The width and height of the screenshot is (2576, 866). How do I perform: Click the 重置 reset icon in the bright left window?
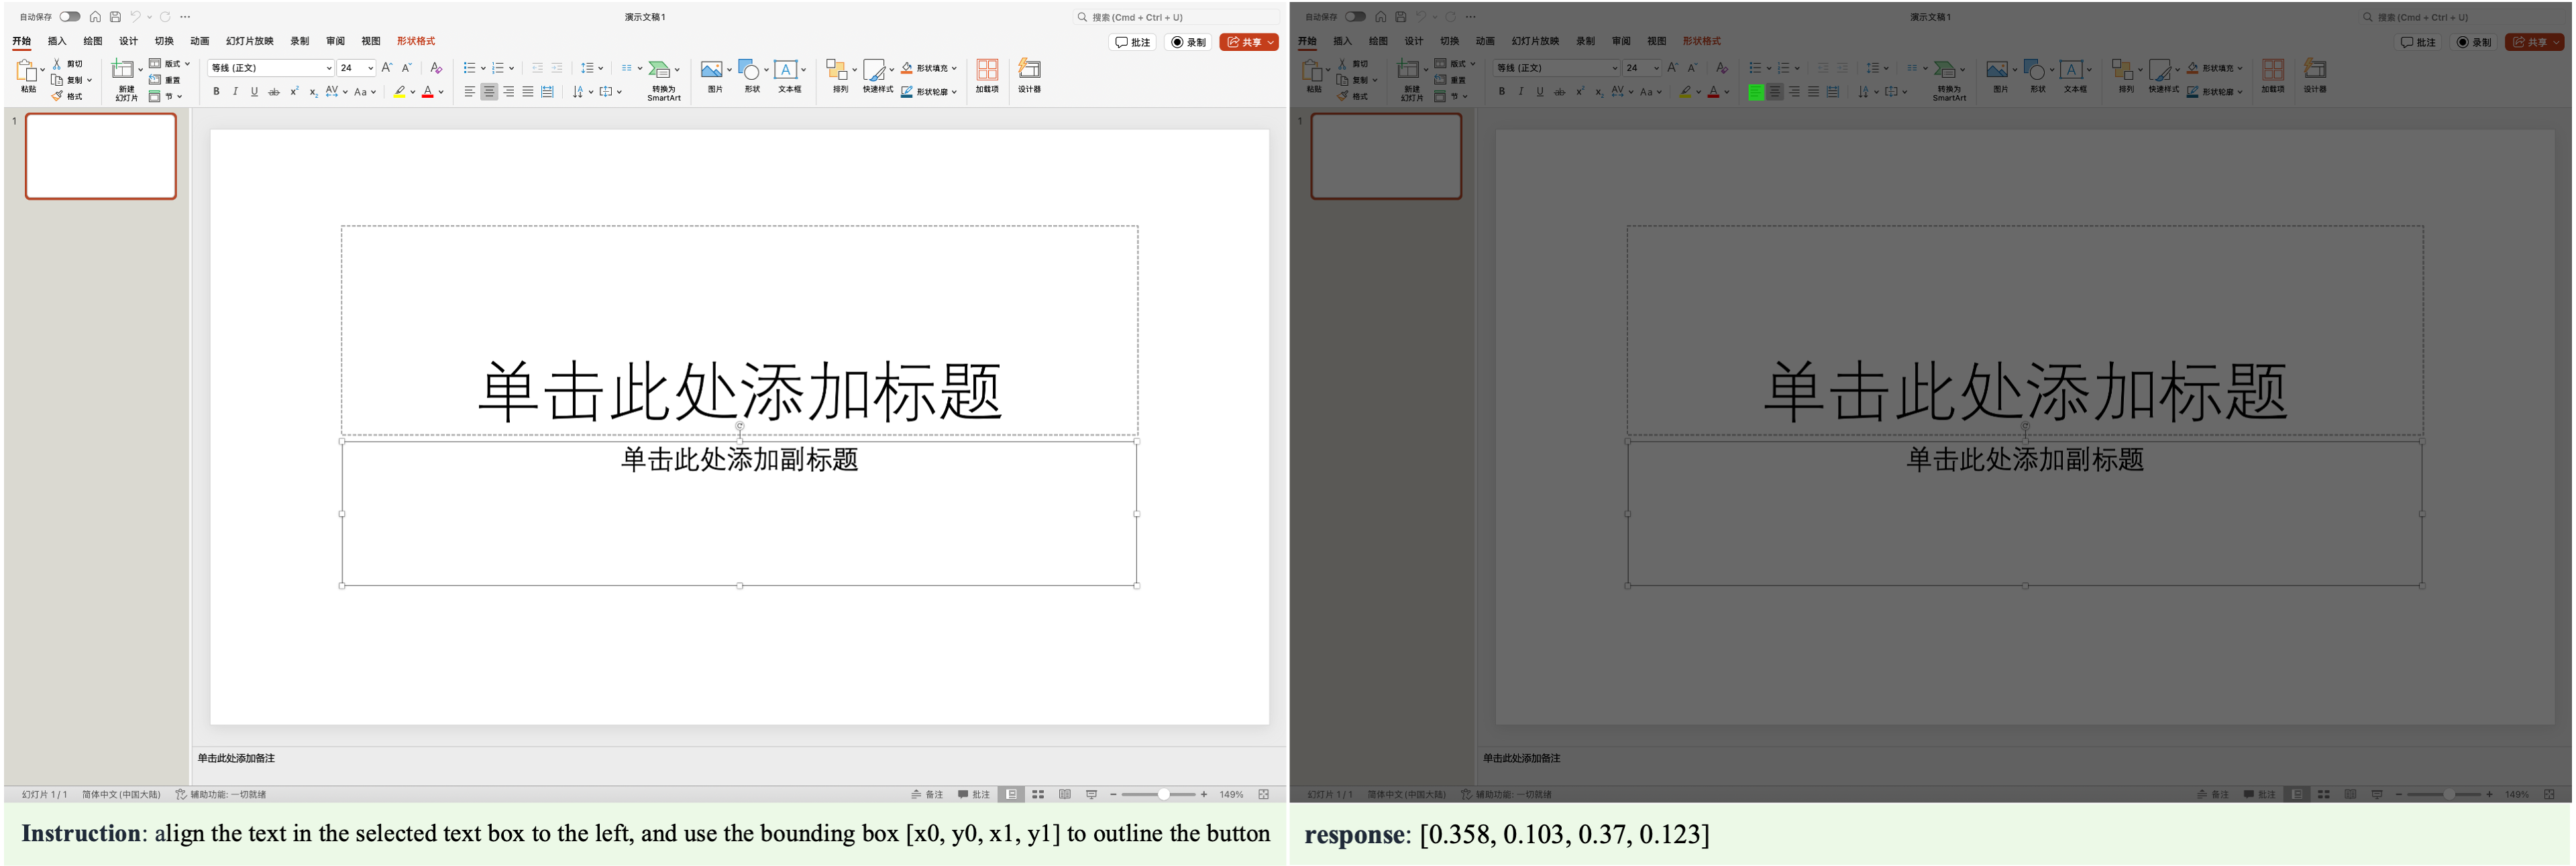(x=155, y=79)
